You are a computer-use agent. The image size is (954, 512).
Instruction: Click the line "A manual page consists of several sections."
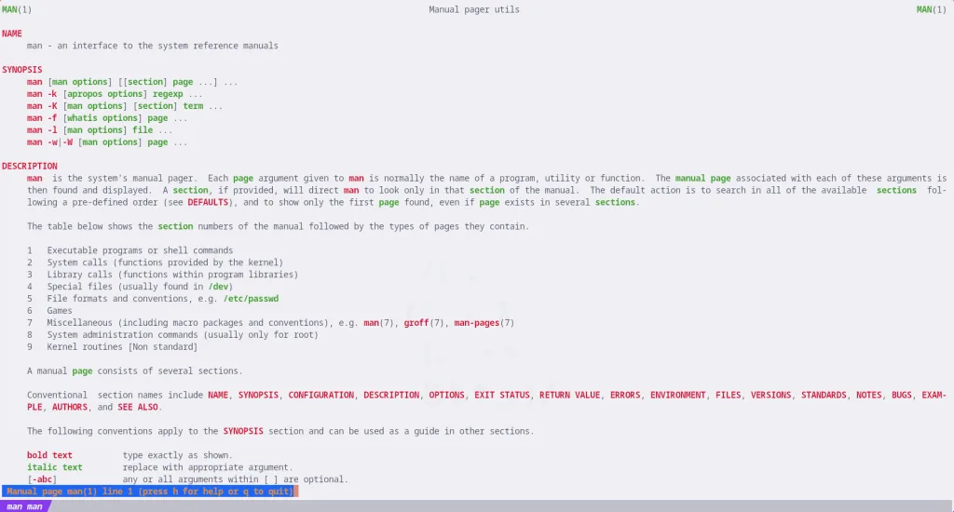pyautogui.click(x=134, y=371)
